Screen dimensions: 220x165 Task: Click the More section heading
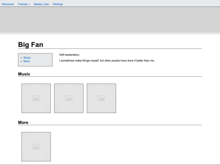point(23,123)
